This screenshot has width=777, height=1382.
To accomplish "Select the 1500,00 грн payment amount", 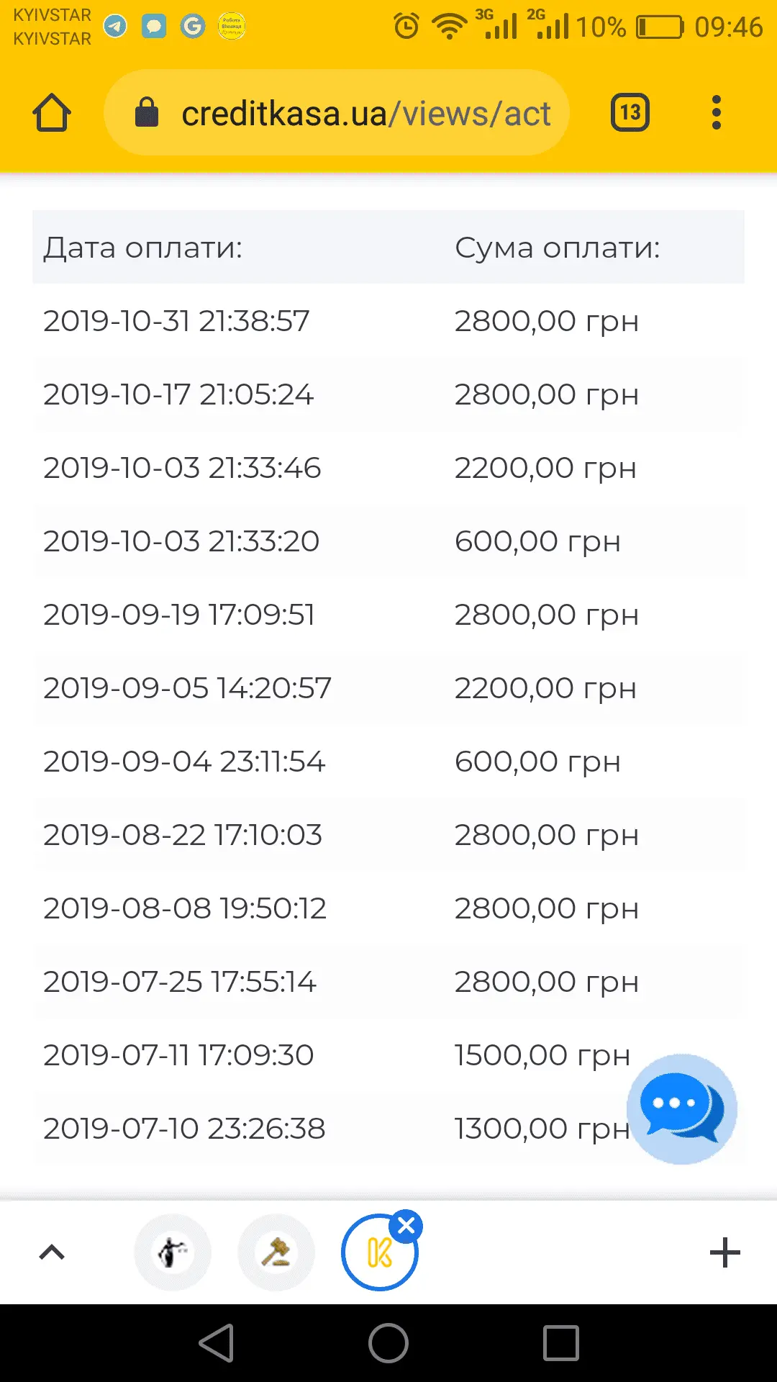I will pyautogui.click(x=542, y=1055).
